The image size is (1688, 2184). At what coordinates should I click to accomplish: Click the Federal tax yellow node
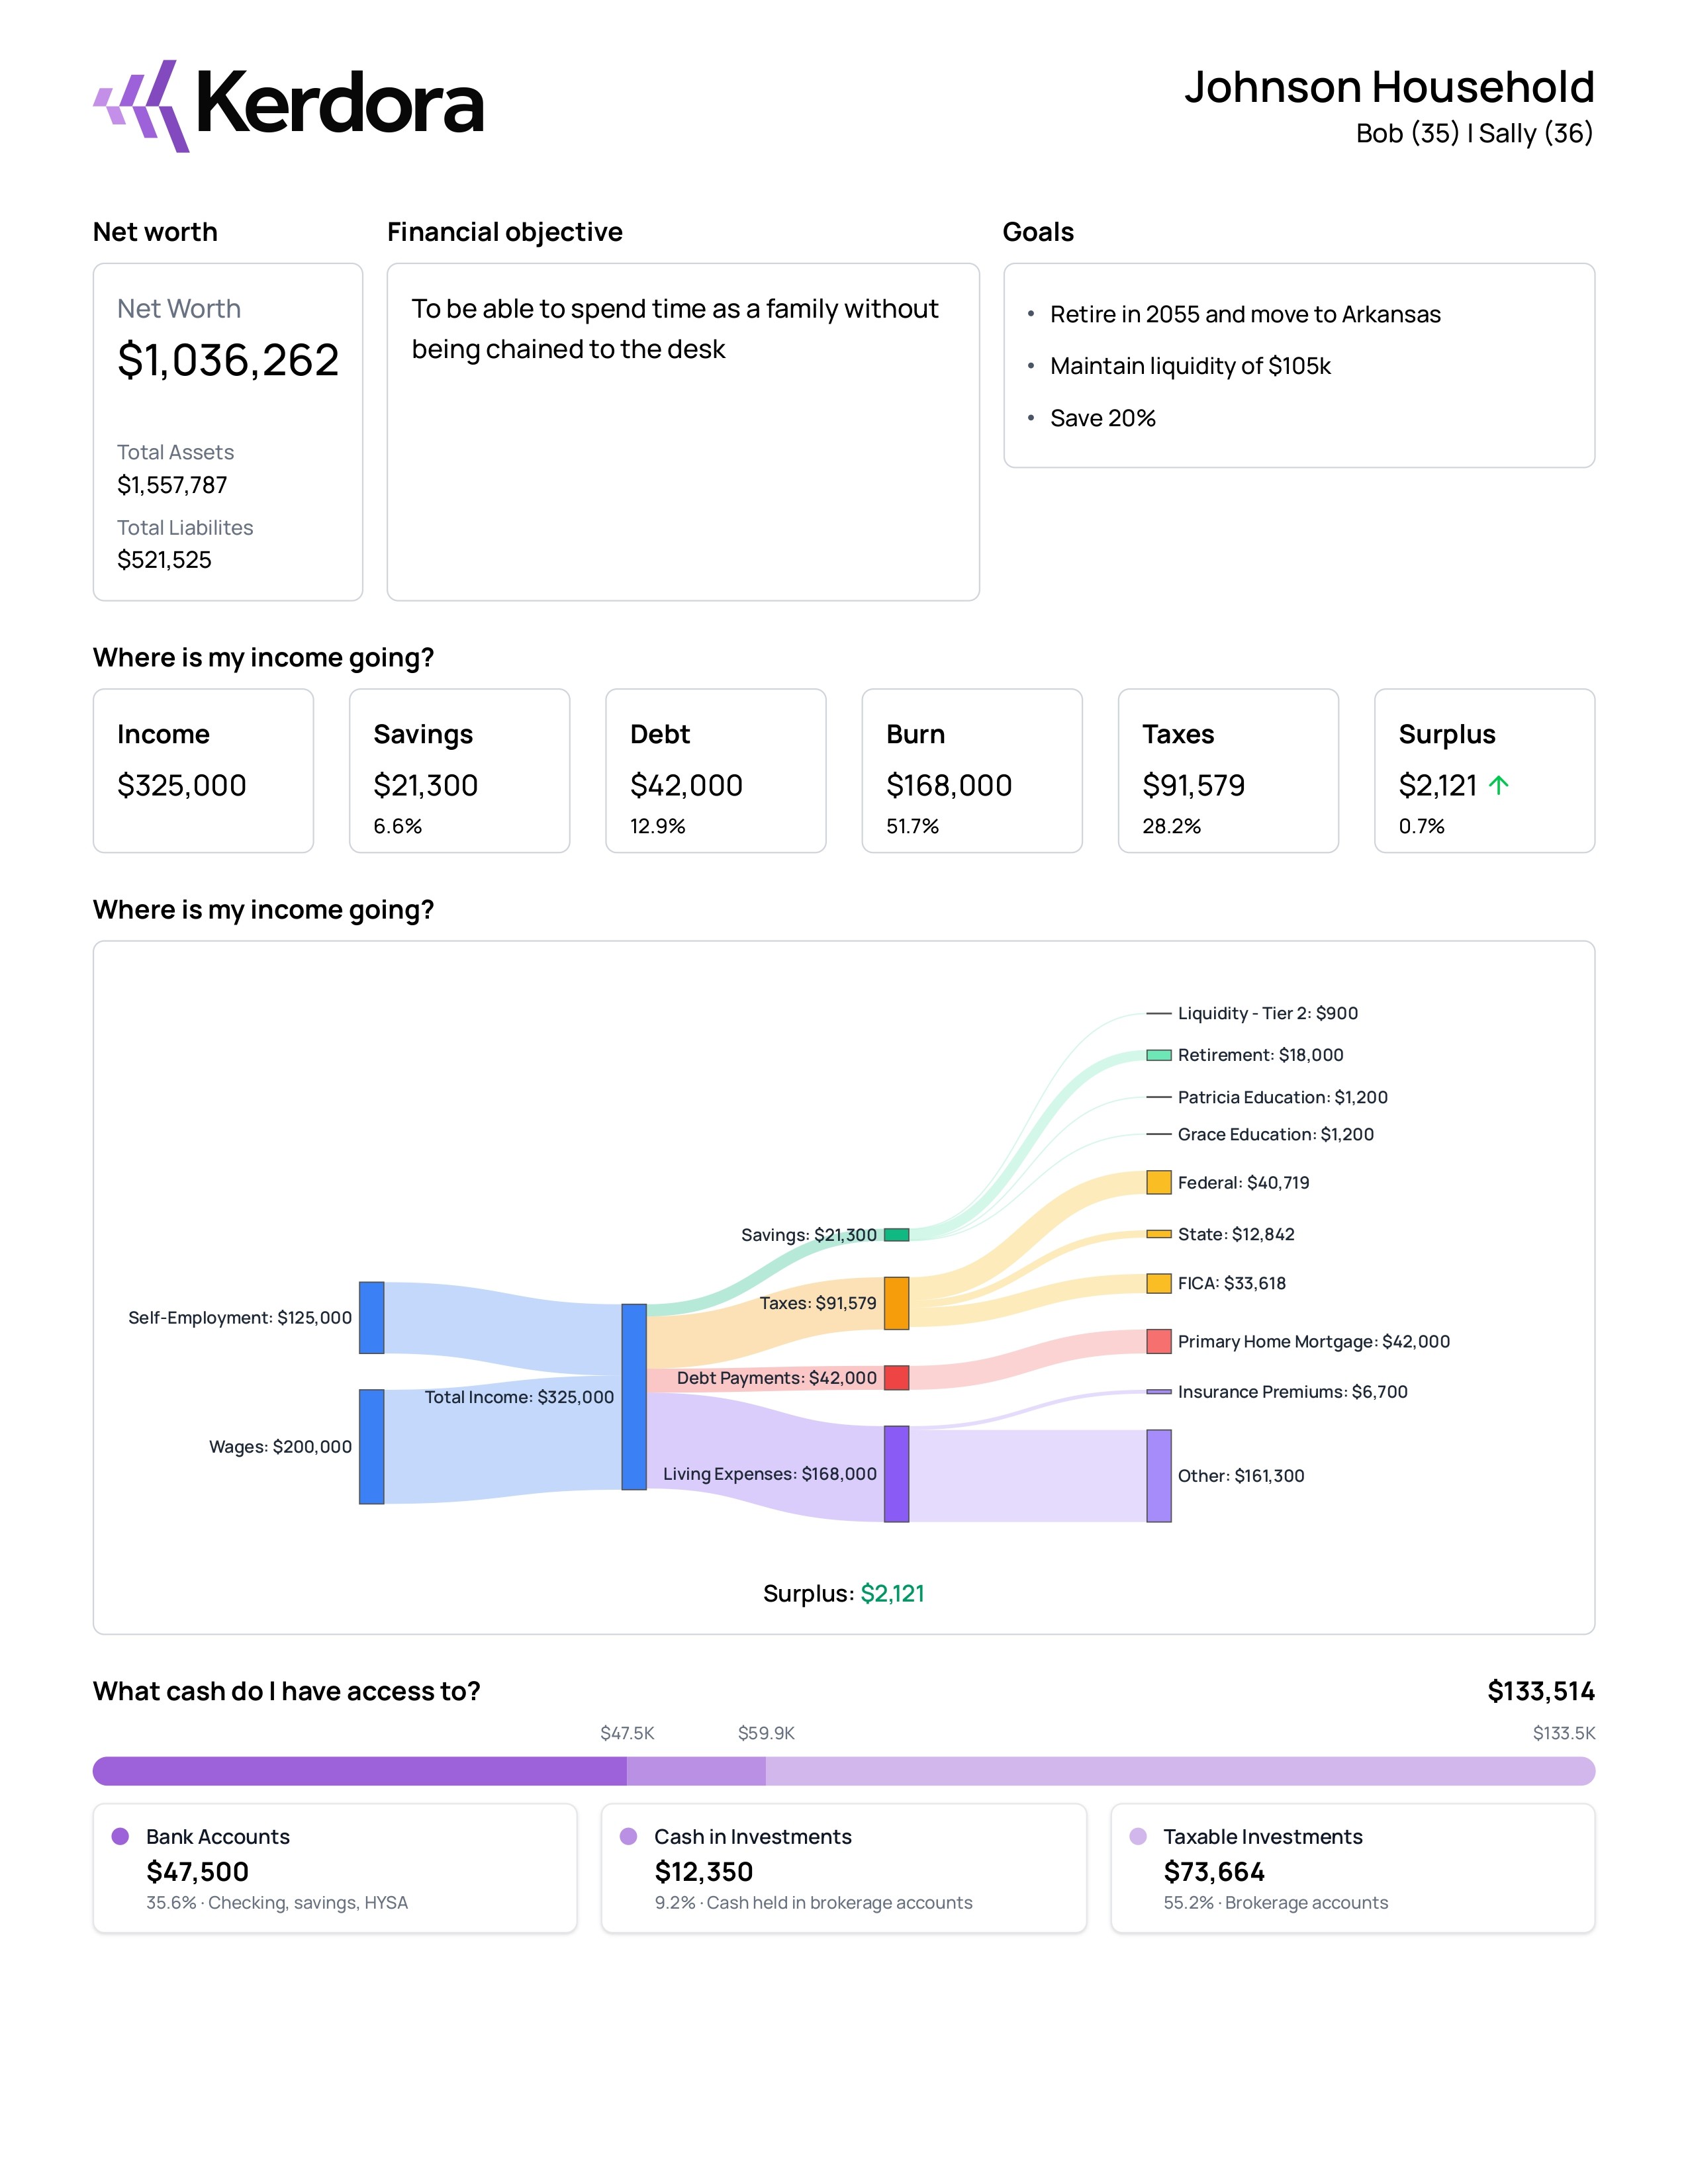pyautogui.click(x=1158, y=1182)
